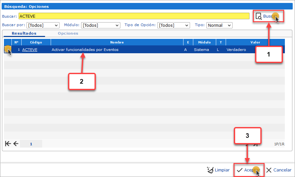295x177 pixels.
Task: Switch to the Opciones tab
Action: 68,33
